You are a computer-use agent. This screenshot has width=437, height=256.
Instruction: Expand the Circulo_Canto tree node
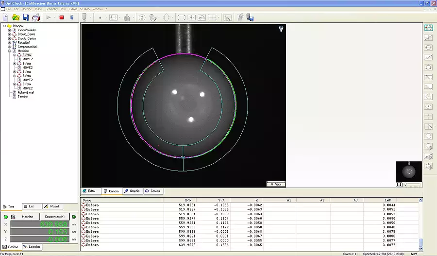point(10,34)
